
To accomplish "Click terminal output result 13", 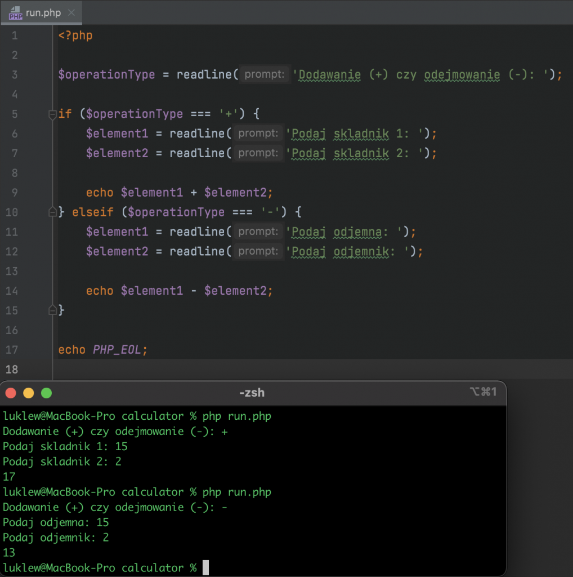I will 9,553.
